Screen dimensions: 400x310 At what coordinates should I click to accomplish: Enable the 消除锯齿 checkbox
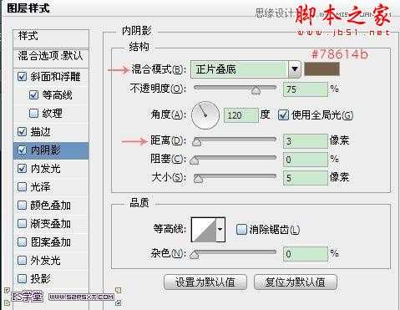(x=241, y=230)
